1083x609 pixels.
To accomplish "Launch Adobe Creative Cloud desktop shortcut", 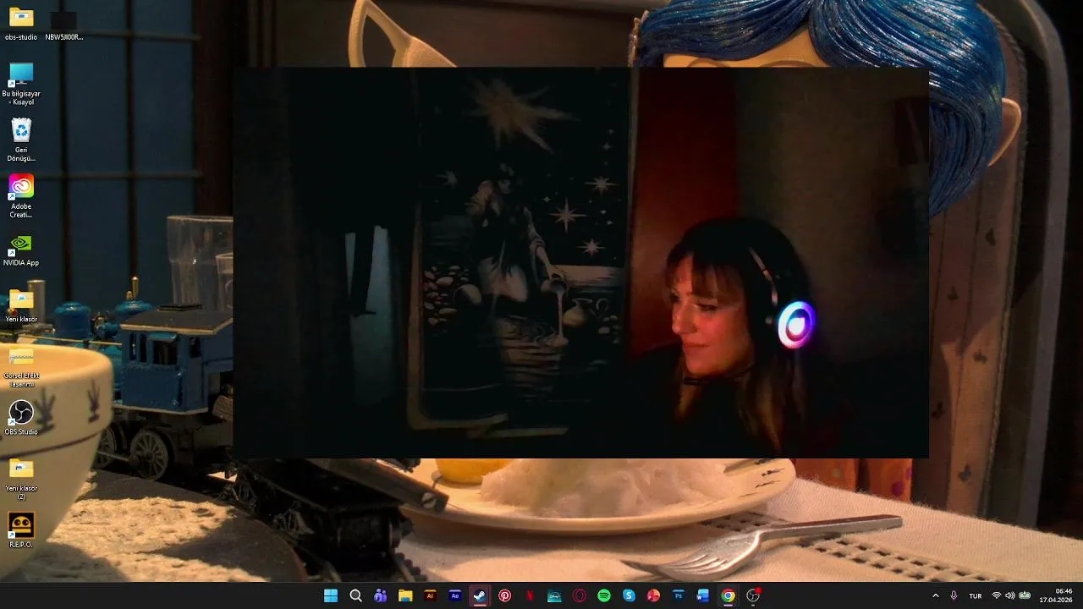I will (x=21, y=196).
